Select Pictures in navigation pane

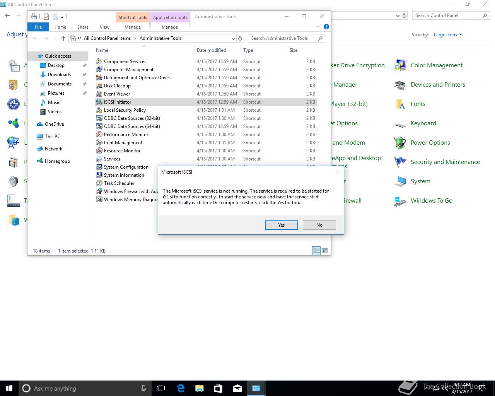56,93
